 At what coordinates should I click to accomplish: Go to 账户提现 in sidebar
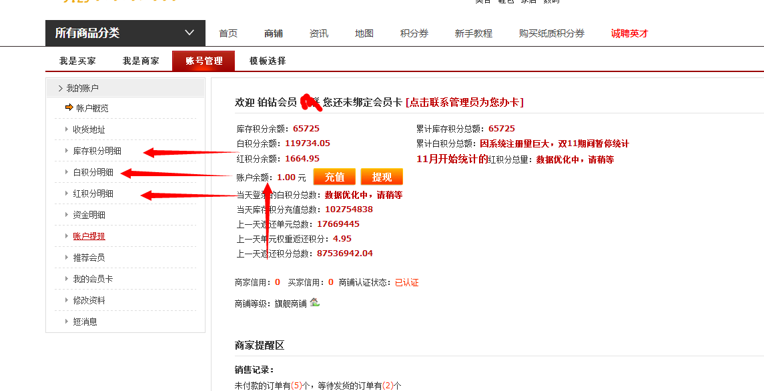[x=89, y=236]
